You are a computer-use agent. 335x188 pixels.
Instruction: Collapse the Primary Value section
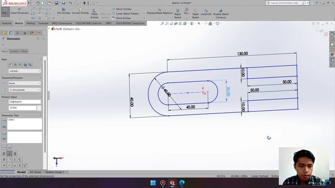click(x=41, y=97)
